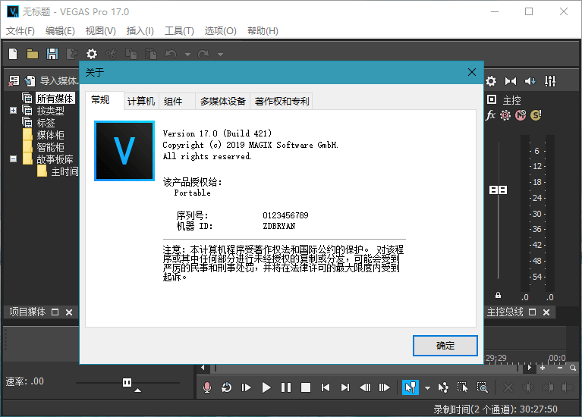
Task: Collapse the 故事板库 tree node
Action: (x=13, y=158)
